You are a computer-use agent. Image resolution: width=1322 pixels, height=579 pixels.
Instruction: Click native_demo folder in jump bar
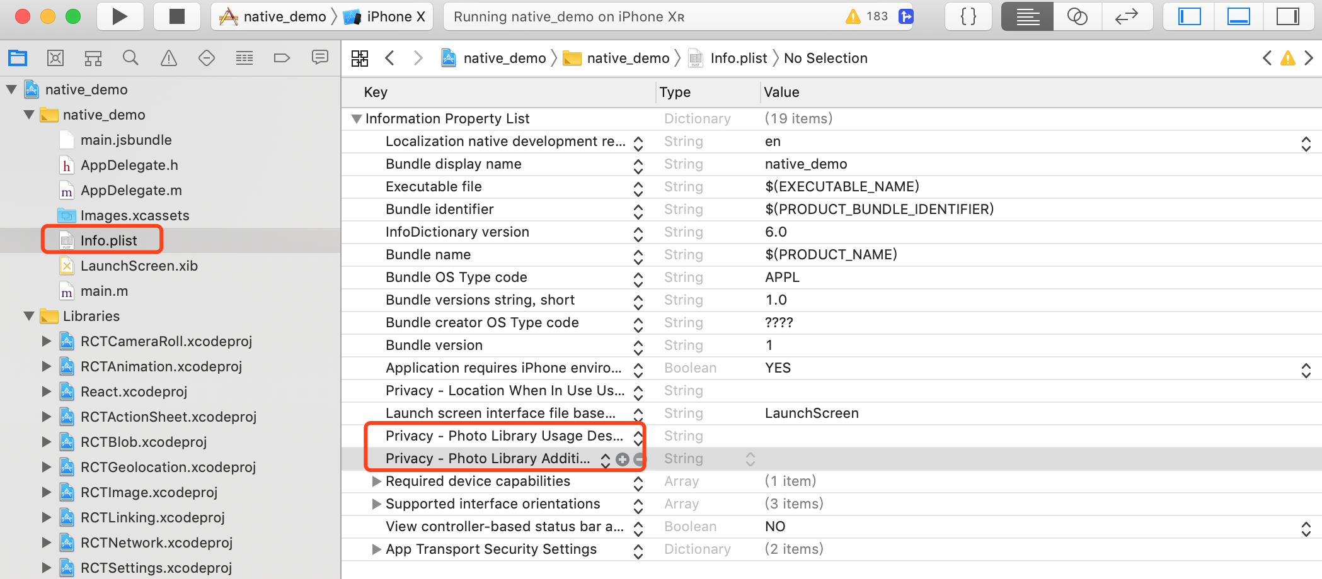616,58
